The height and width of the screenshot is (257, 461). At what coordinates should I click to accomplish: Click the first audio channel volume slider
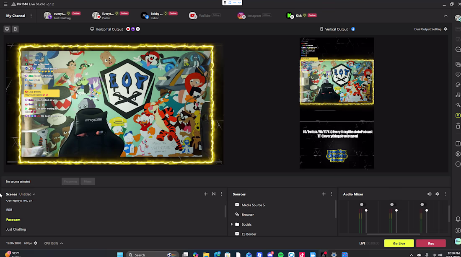[x=366, y=221]
